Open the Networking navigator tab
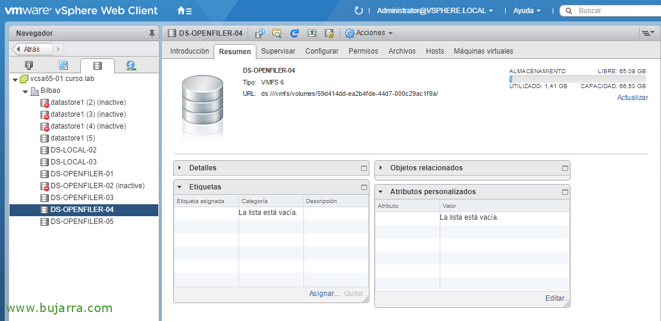 [x=131, y=65]
